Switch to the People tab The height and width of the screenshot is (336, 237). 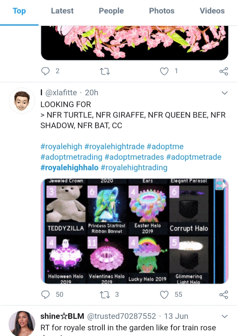coord(111,11)
